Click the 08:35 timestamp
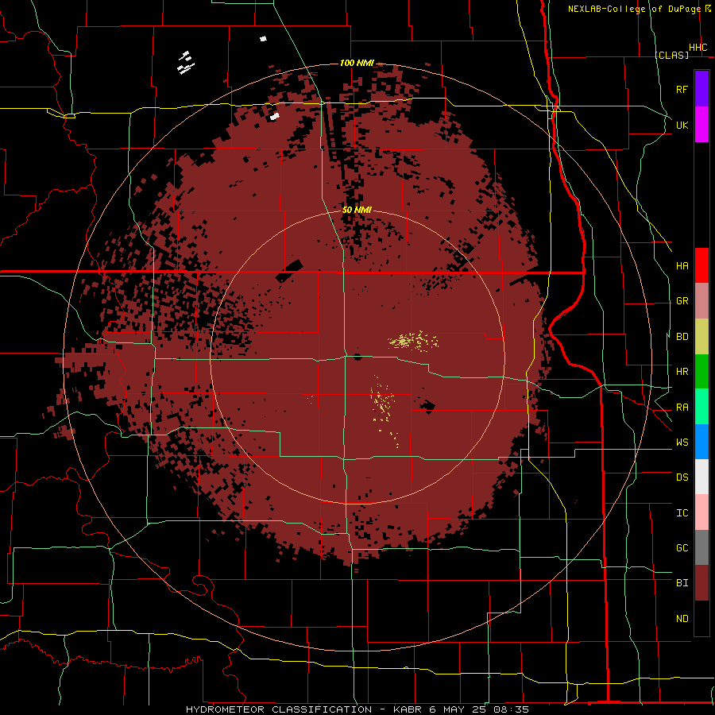The height and width of the screenshot is (715, 715). click(512, 709)
